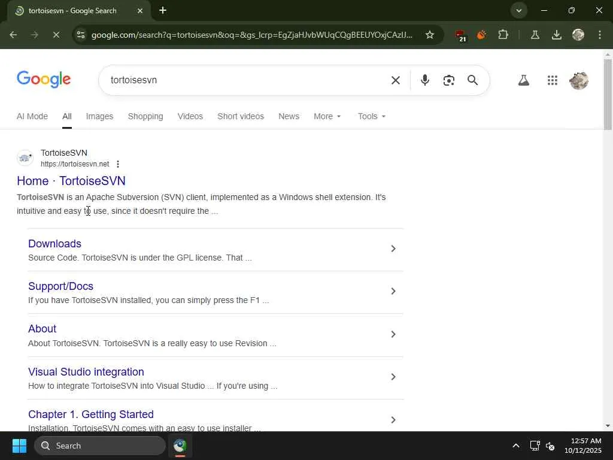The width and height of the screenshot is (613, 460).
Task: Switch to Videos tab
Action: click(190, 117)
